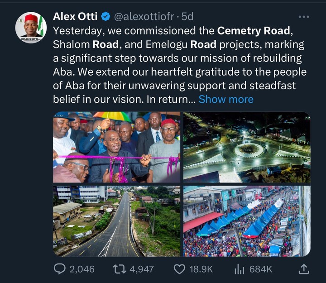The image size is (326, 283).
Task: Like the post with the heart icon
Action: pos(180,269)
